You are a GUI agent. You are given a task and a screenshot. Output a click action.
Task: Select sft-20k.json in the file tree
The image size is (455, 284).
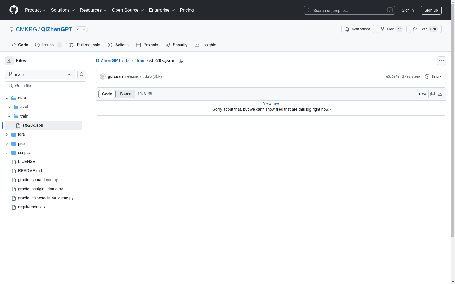tap(44, 125)
